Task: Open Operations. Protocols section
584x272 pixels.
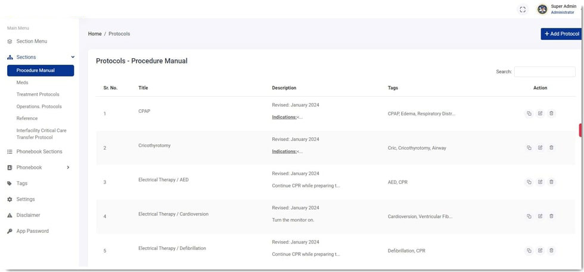Action: (x=39, y=106)
